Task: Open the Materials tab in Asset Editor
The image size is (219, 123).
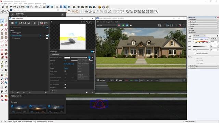Action: pos(12,23)
